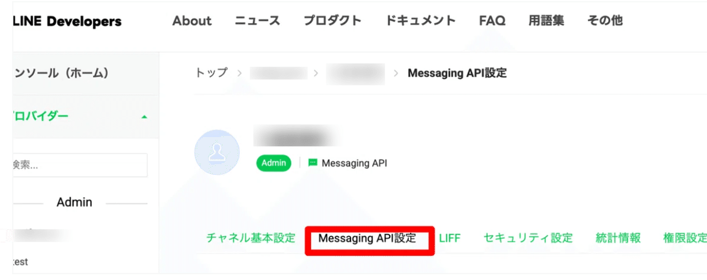Open the セキュリティ設定 tab
Image resolution: width=707 pixels, height=280 pixels.
tap(528, 238)
